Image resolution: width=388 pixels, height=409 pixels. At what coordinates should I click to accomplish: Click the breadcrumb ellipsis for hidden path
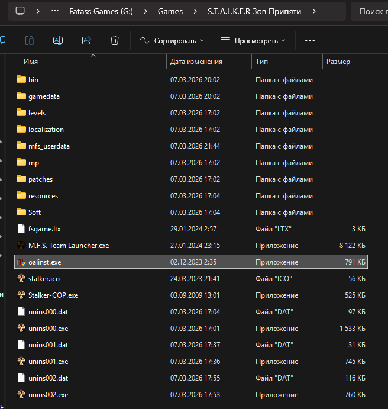[x=55, y=11]
